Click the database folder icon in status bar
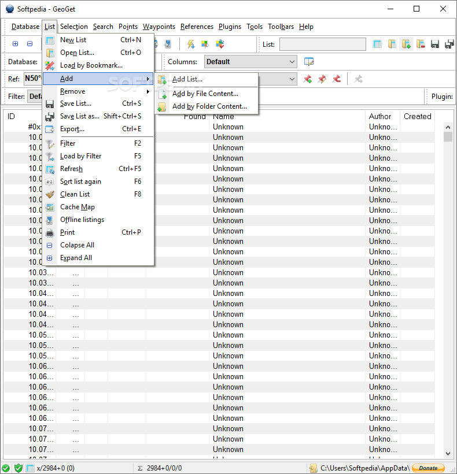This screenshot has height=474, width=457. [313, 468]
